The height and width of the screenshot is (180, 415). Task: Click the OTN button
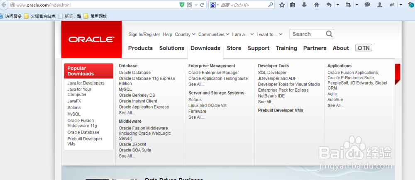tap(364, 48)
